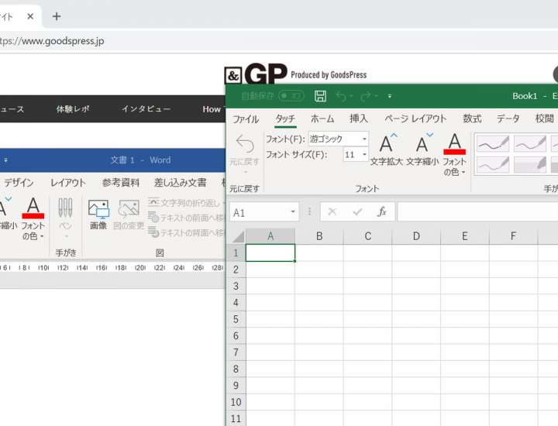Select row 5 header in Excel

pos(236,319)
